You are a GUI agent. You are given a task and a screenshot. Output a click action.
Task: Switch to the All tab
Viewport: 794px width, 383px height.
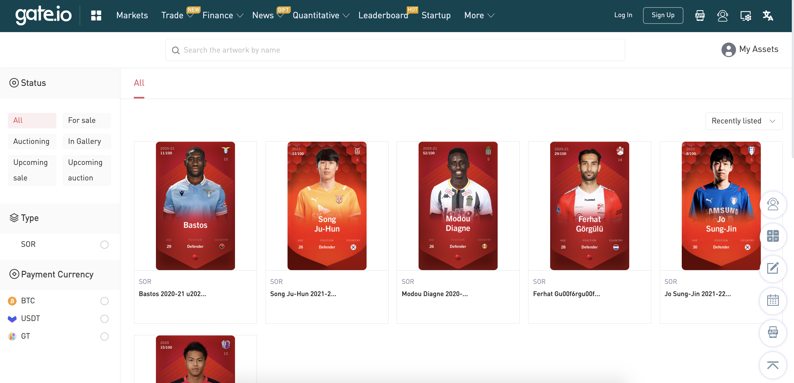[x=139, y=83]
